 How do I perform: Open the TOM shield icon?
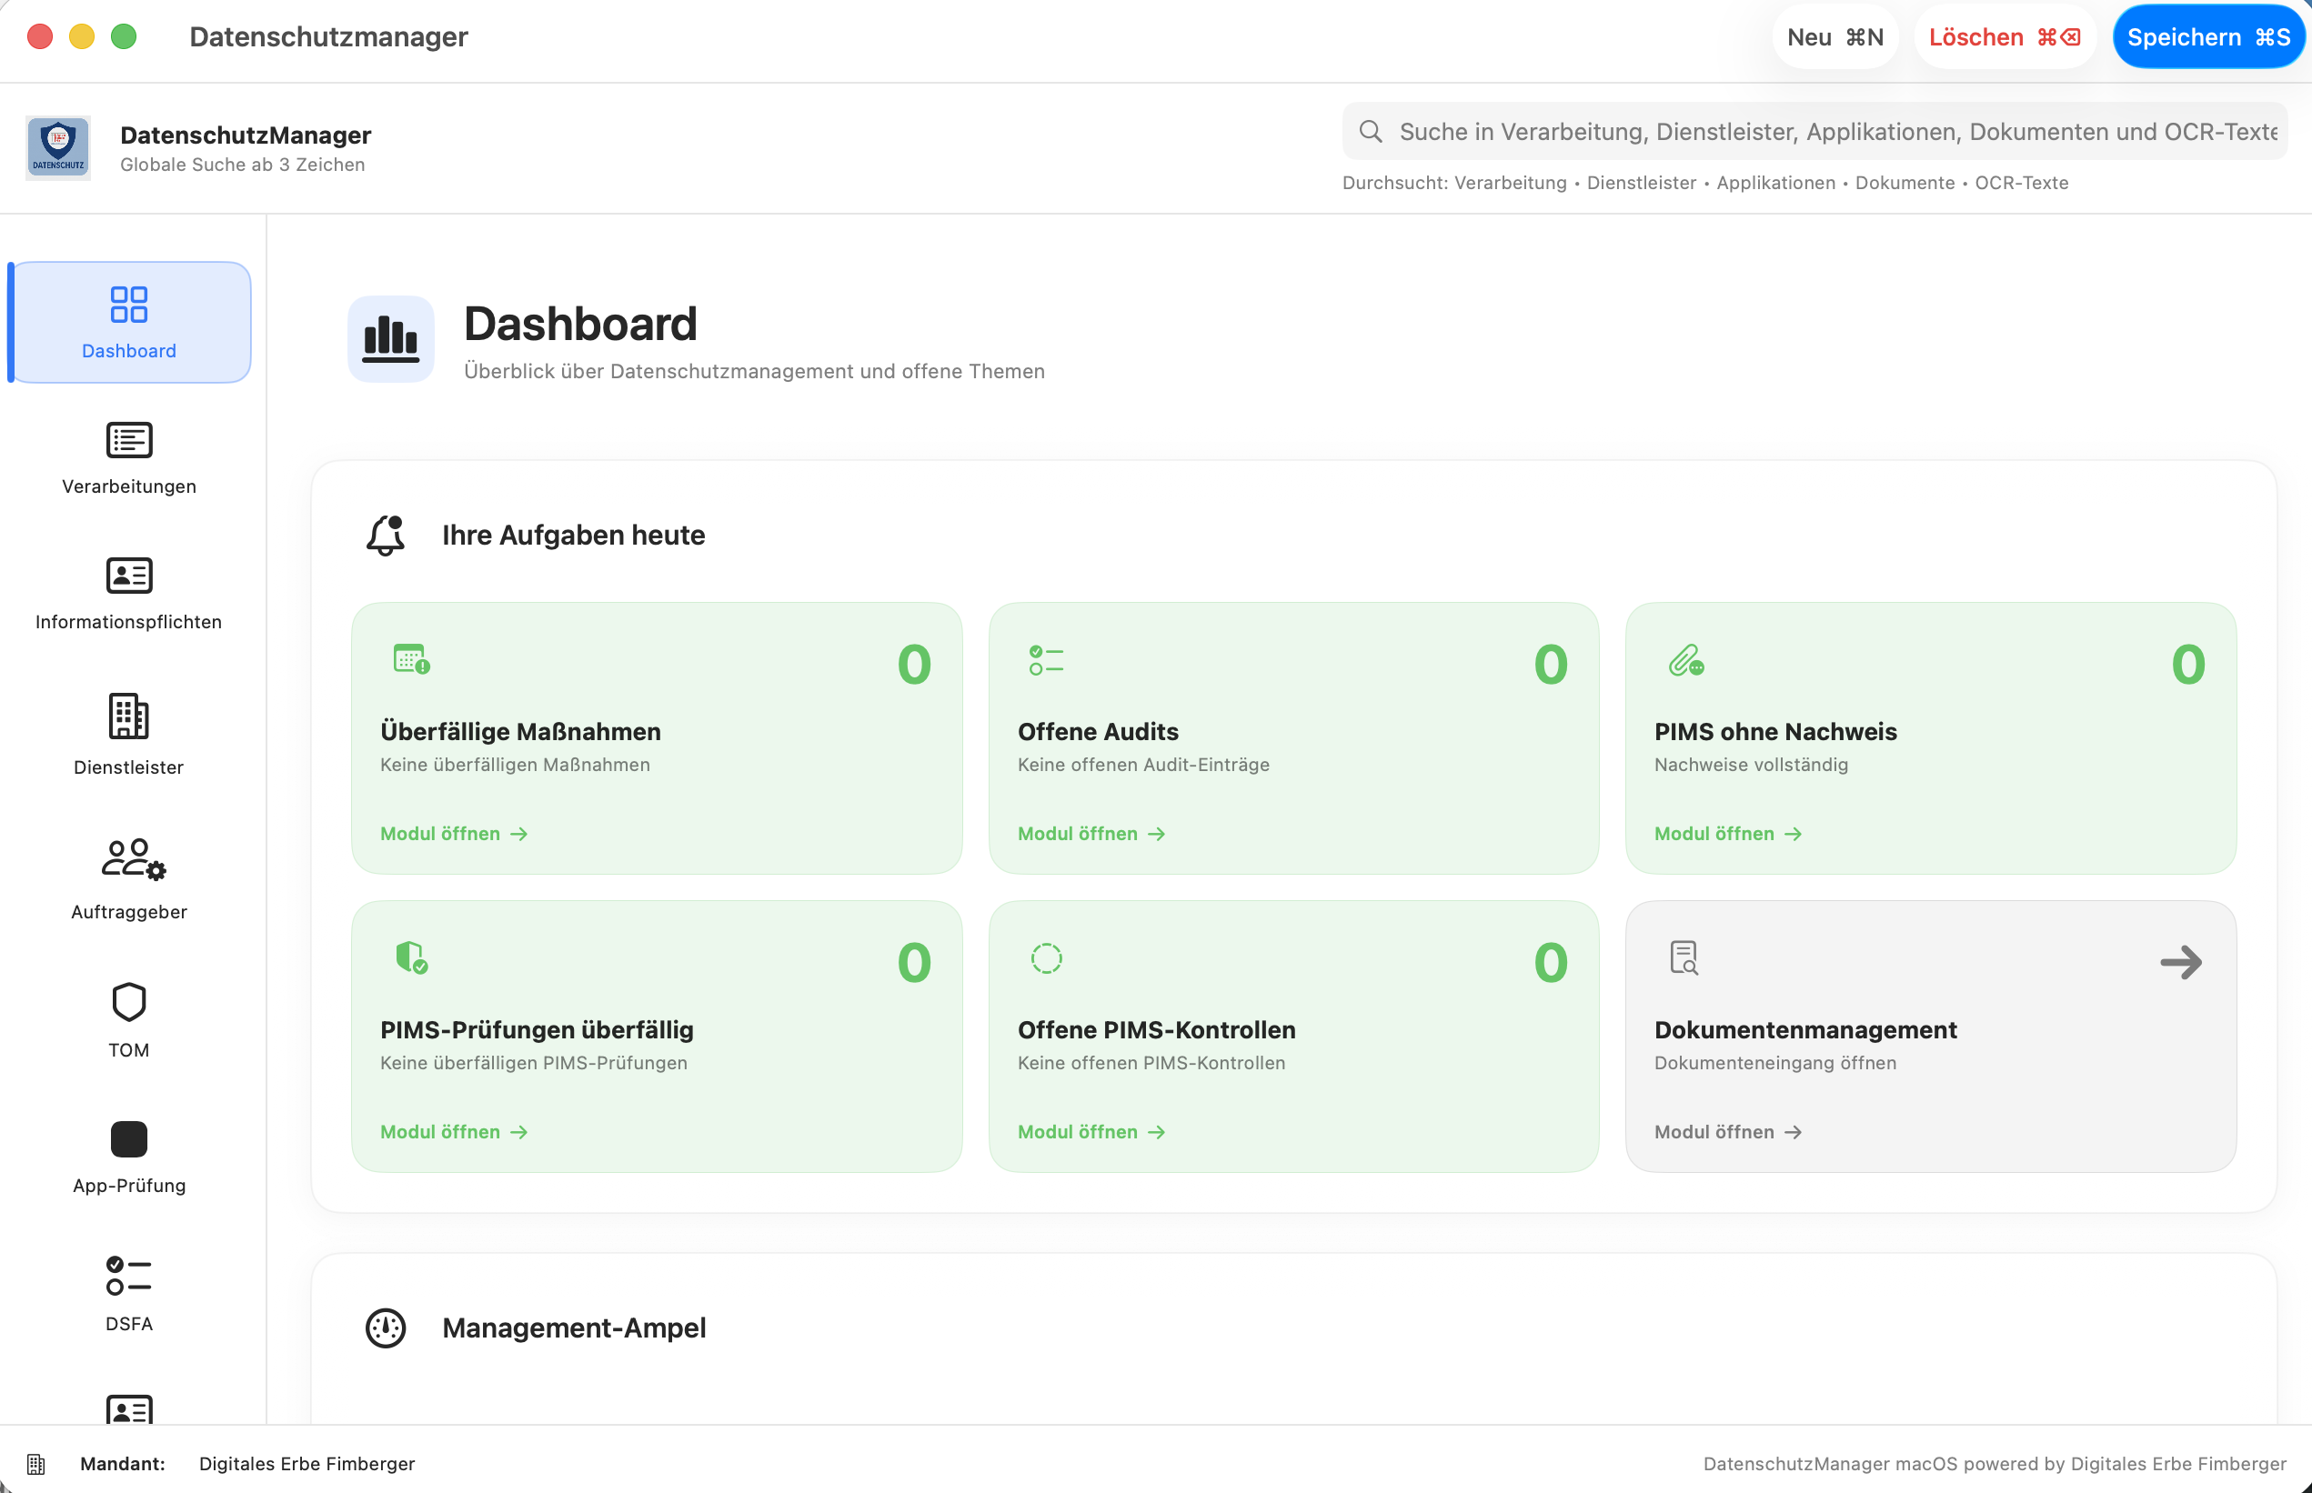[129, 1002]
